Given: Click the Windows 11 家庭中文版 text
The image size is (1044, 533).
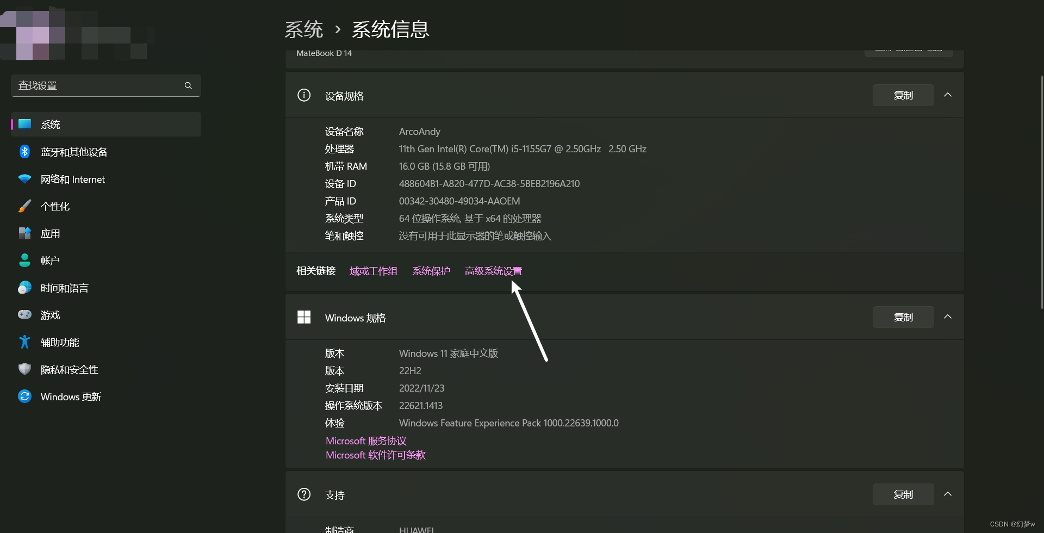Looking at the screenshot, I should pos(449,354).
